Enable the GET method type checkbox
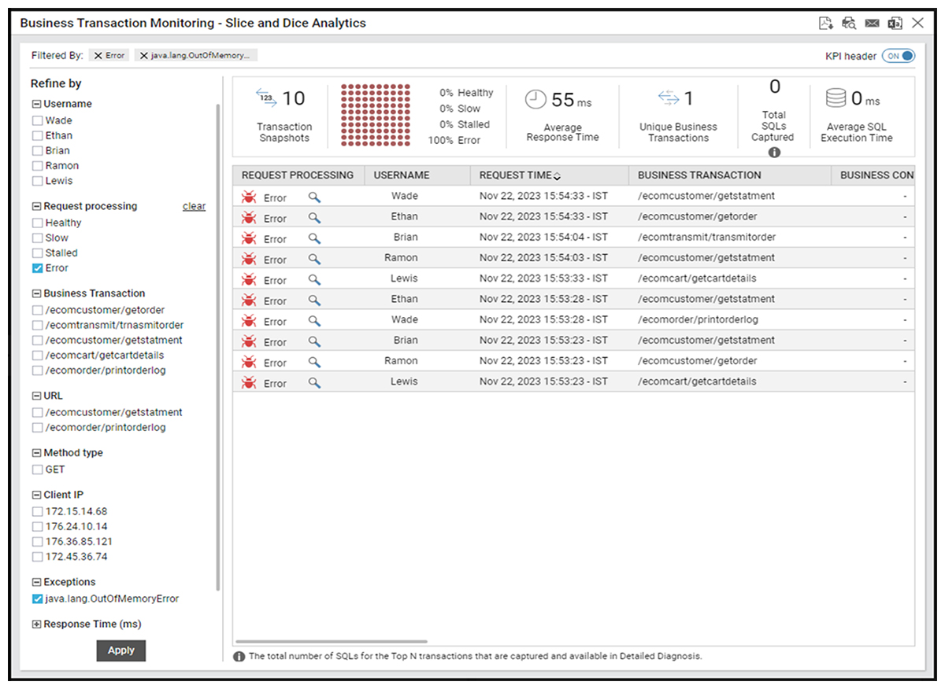Viewport: 945px width, 689px height. pos(37,470)
